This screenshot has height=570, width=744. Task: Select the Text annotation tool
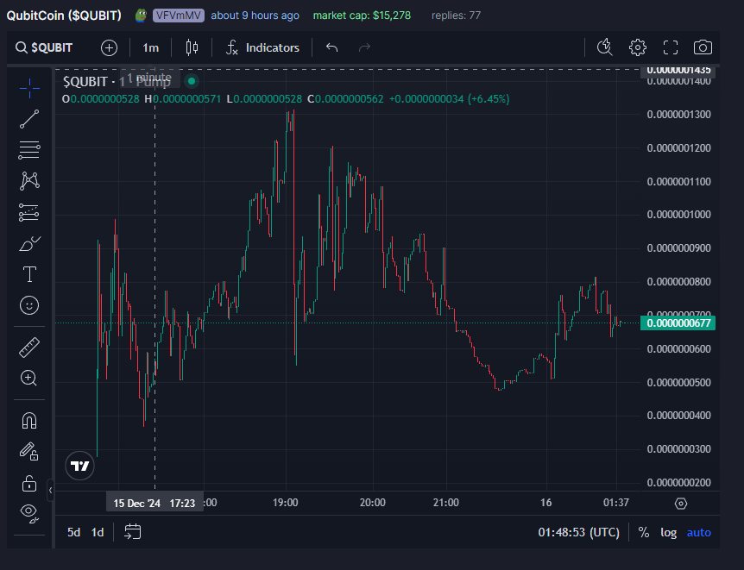[x=29, y=274]
